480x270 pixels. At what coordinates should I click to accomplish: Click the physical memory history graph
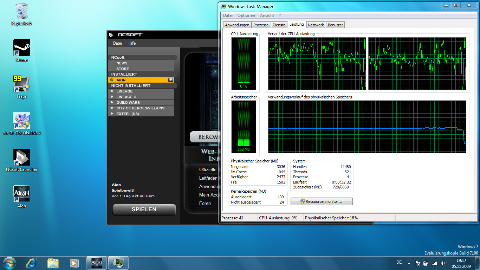point(367,127)
